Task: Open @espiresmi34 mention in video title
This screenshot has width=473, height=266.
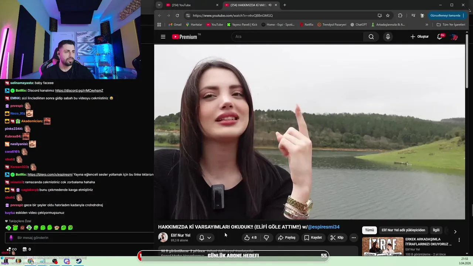Action: point(323,227)
